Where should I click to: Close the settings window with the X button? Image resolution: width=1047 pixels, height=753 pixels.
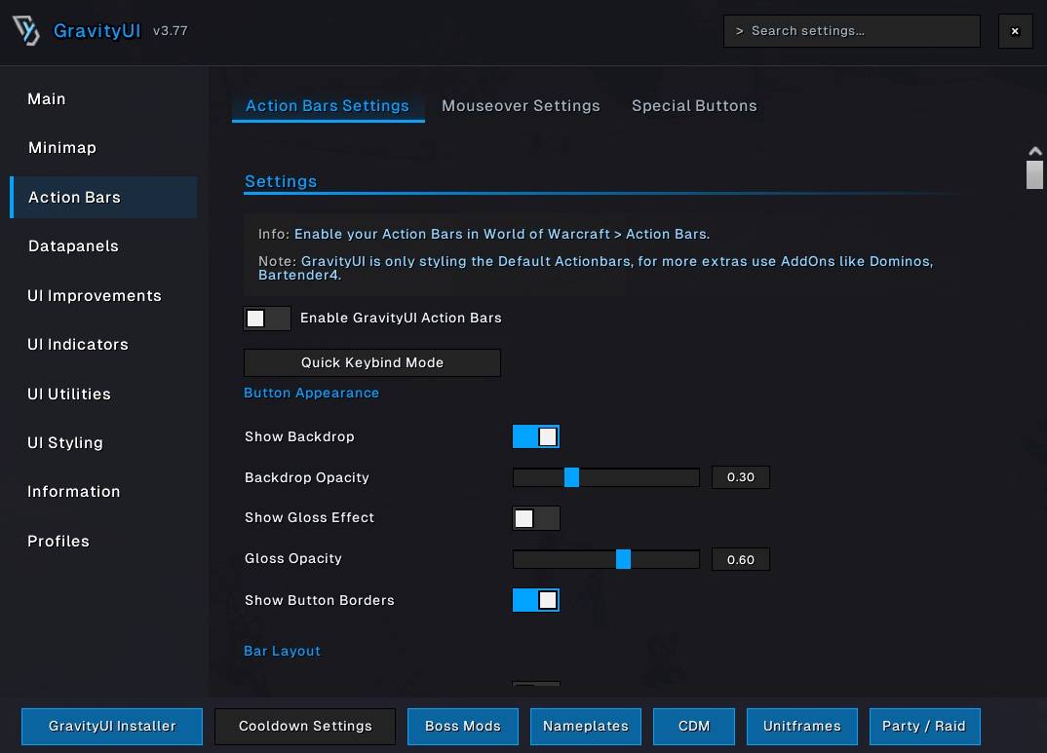tap(1015, 30)
